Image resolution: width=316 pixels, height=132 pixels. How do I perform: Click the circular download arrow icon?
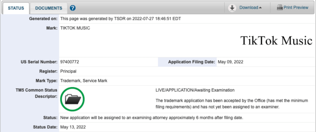point(232,8)
